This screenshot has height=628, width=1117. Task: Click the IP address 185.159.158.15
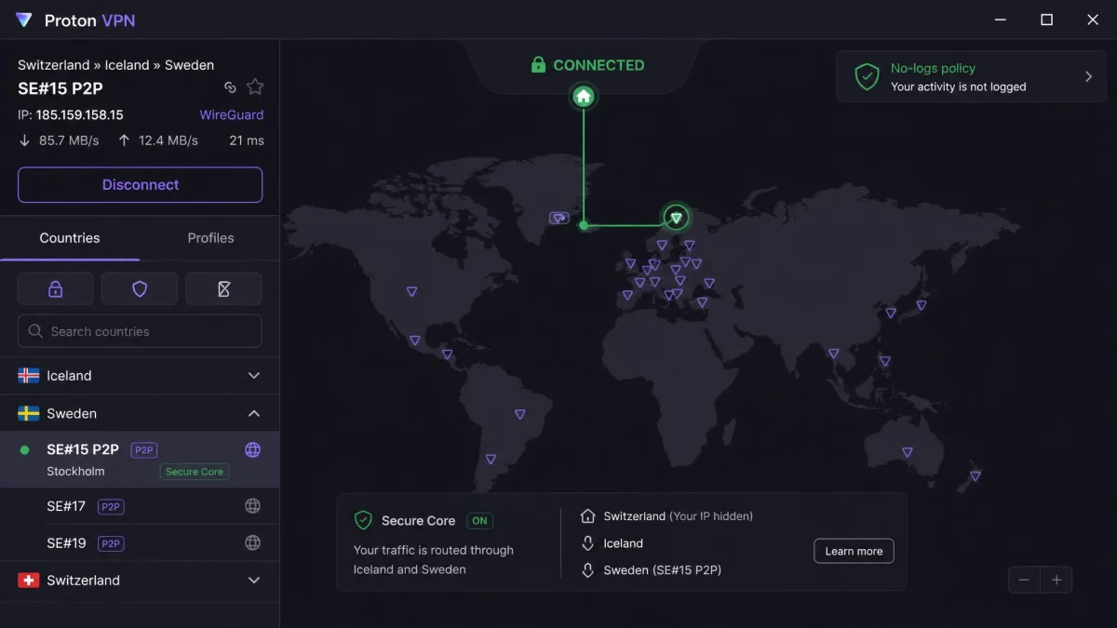80,115
